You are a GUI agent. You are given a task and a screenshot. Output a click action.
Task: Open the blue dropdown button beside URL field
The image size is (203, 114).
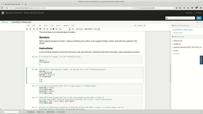click(199, 18)
